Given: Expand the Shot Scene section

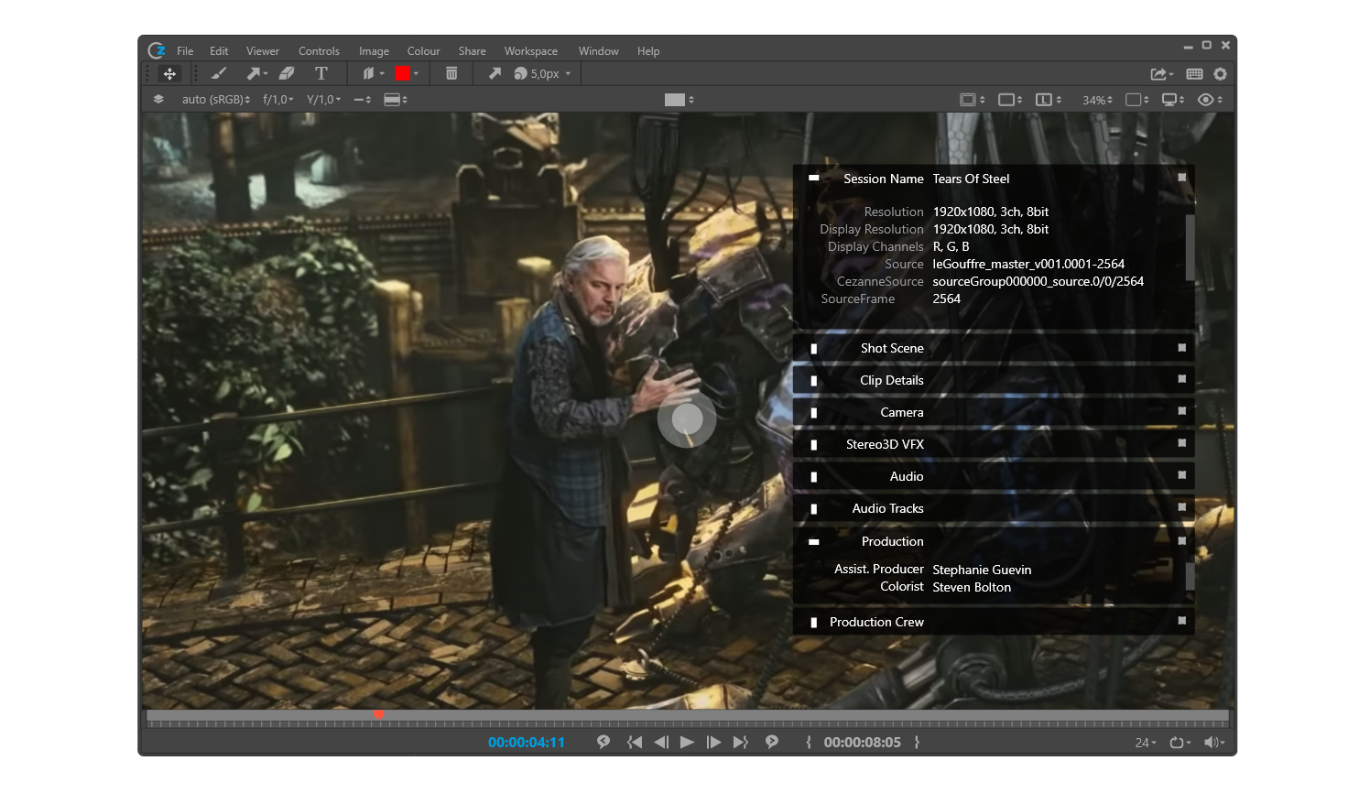Looking at the screenshot, I should click(813, 349).
